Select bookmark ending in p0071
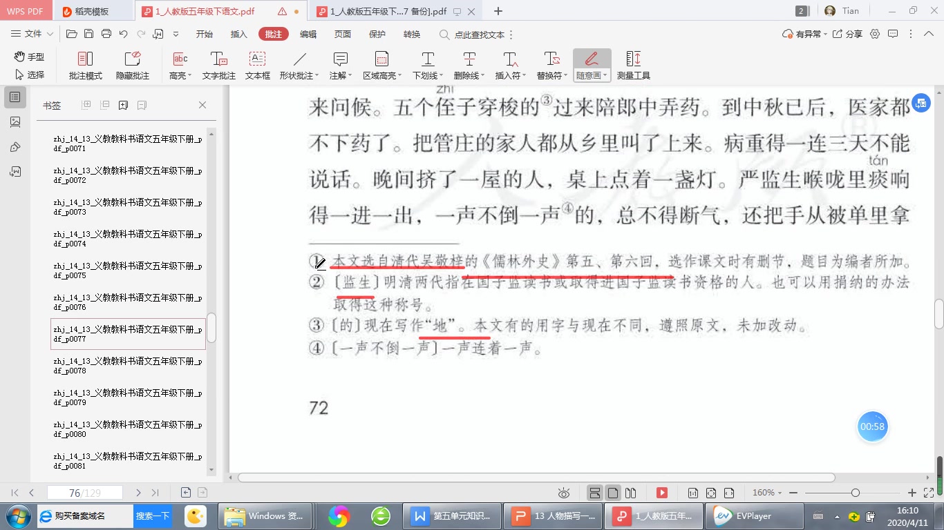The image size is (944, 530). tap(128, 144)
